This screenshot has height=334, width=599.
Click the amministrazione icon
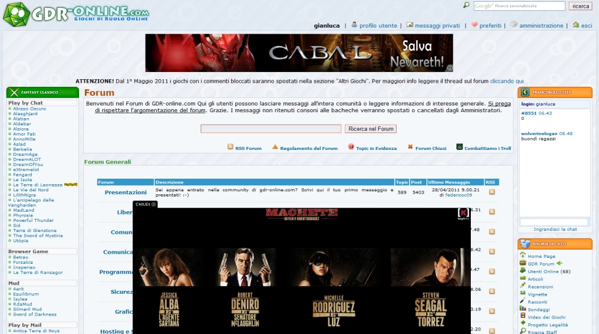point(514,24)
